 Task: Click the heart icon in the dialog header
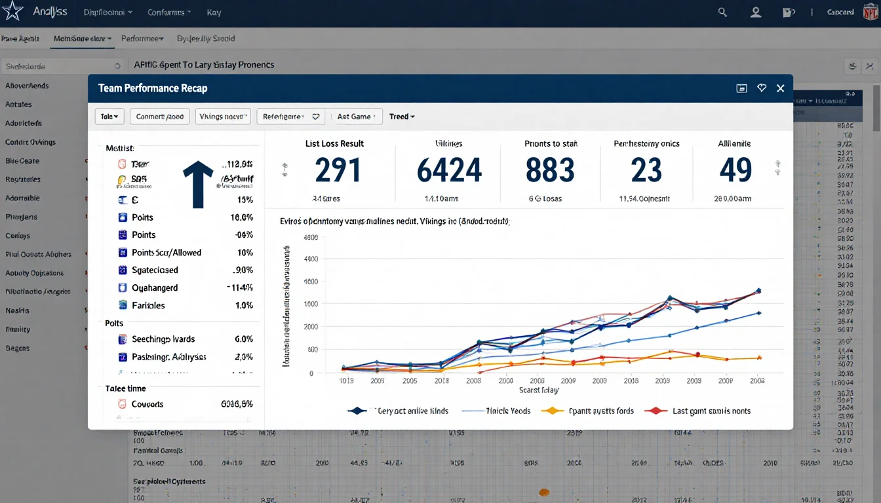point(762,88)
